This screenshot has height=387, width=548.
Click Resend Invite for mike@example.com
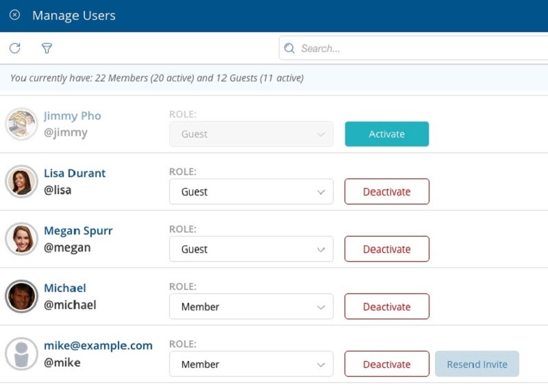pyautogui.click(x=477, y=364)
